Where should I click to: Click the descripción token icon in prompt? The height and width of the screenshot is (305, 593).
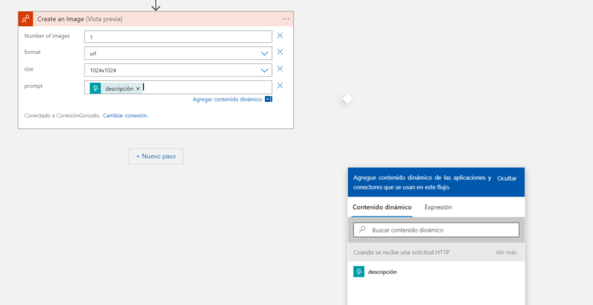pos(96,89)
